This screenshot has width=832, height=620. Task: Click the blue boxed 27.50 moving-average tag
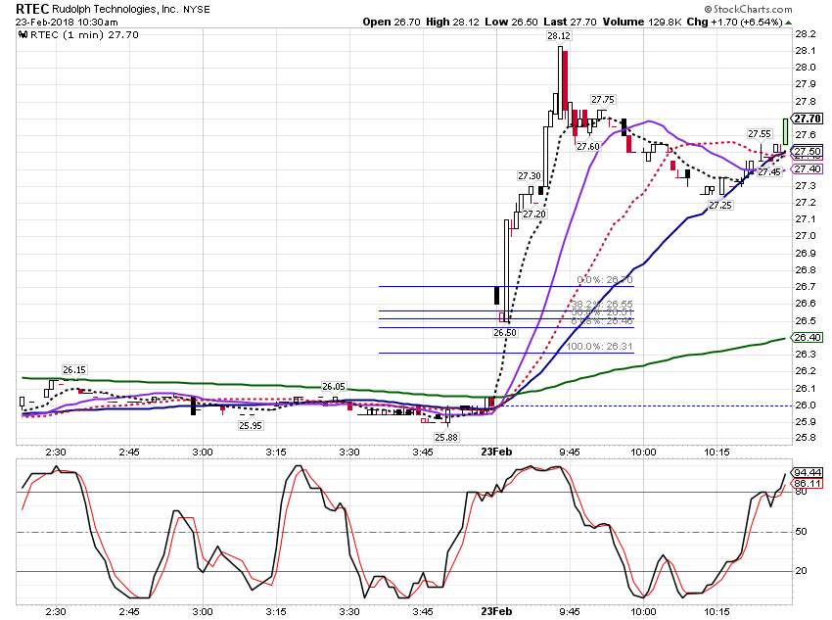pyautogui.click(x=808, y=151)
